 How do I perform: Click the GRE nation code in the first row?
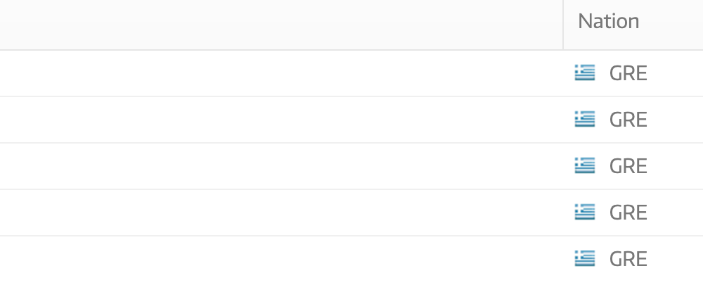pyautogui.click(x=628, y=73)
